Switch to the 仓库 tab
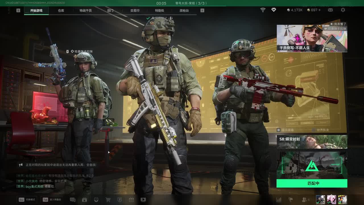The image size is (364, 205). pyautogui.click(x=61, y=11)
